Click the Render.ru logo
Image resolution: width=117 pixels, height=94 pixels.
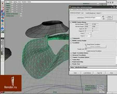pyautogui.click(x=11, y=83)
